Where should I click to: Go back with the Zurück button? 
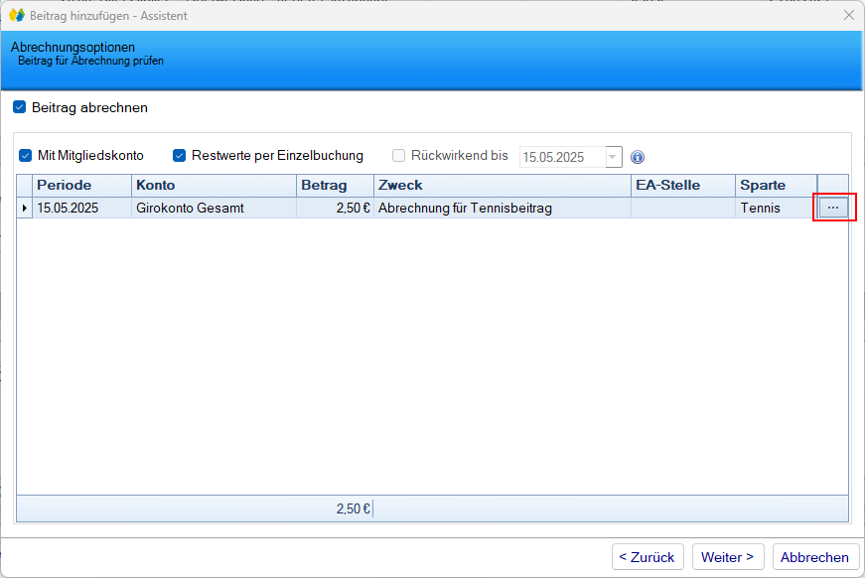647,557
